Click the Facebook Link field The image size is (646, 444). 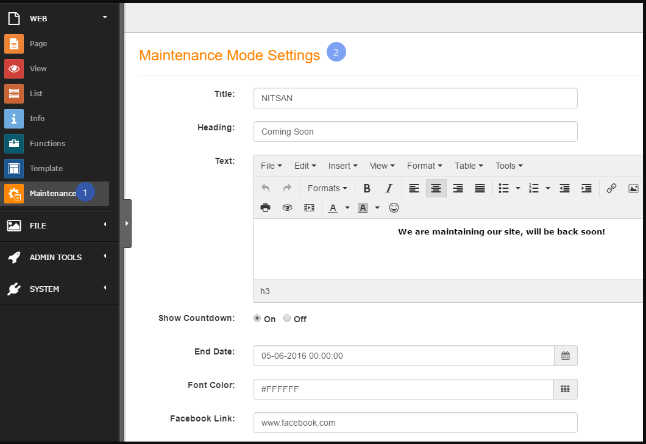[x=415, y=423]
